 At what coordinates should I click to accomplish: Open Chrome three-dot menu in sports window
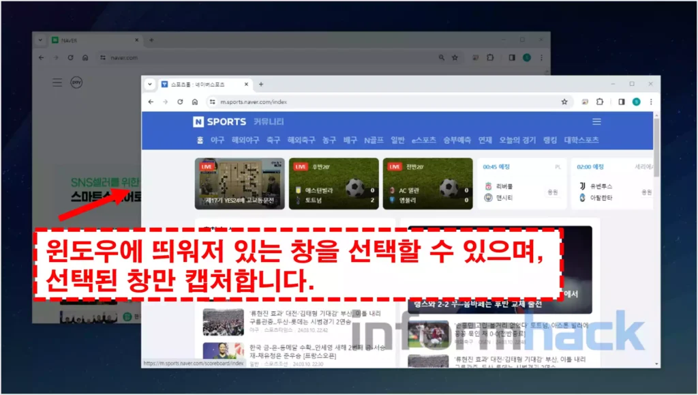click(651, 102)
